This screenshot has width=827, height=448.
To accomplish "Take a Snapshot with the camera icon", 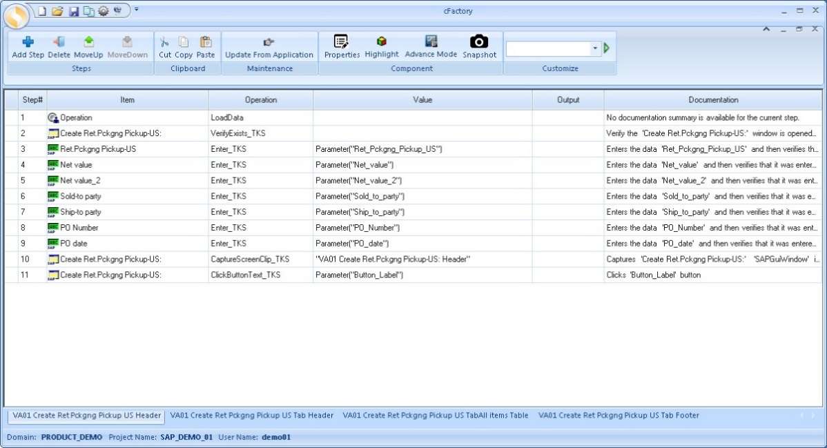I will pos(480,46).
